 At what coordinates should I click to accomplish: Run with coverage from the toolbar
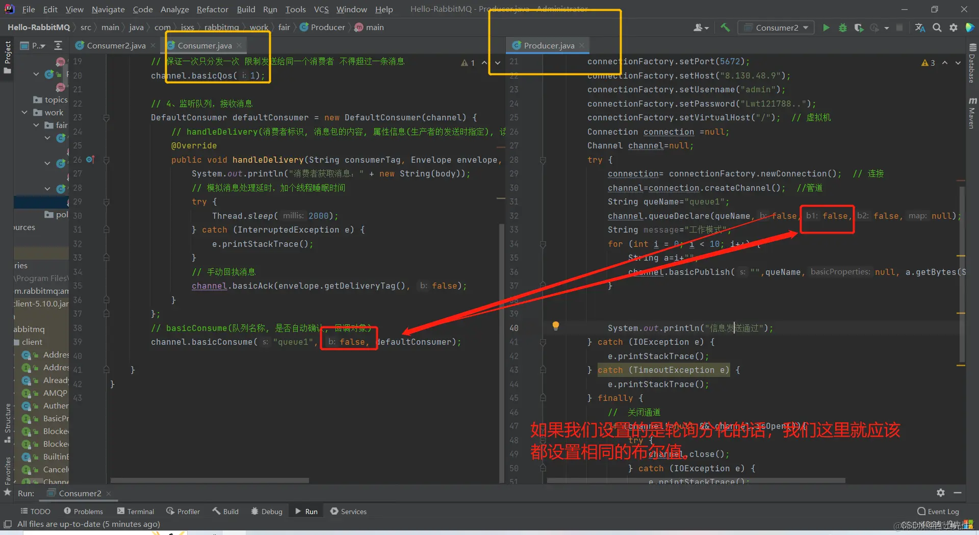coord(859,28)
